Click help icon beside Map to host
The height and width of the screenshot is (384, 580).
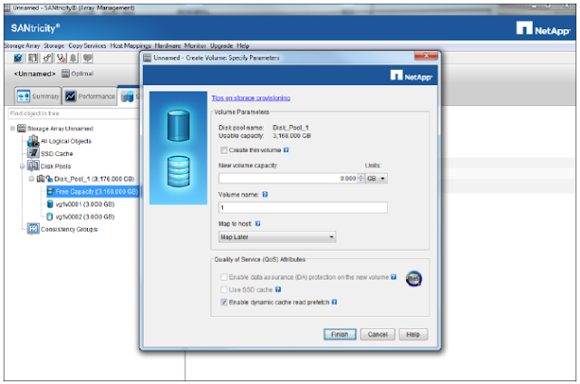point(257,224)
